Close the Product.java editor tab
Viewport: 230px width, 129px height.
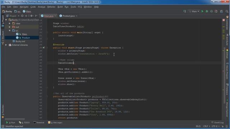coord(77,16)
